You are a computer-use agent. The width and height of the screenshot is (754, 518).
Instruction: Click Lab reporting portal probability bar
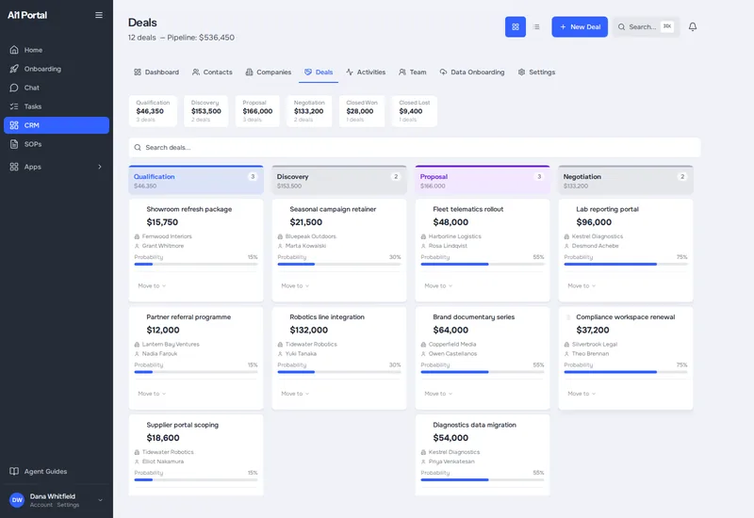(x=626, y=265)
